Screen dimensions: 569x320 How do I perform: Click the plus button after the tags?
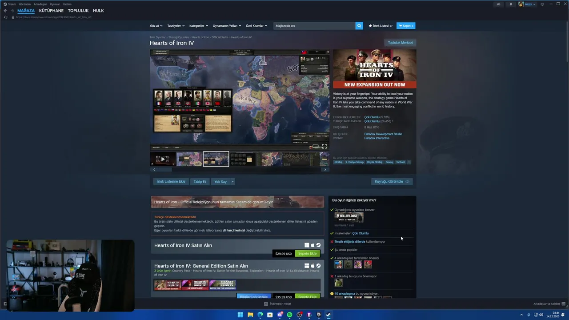click(409, 162)
